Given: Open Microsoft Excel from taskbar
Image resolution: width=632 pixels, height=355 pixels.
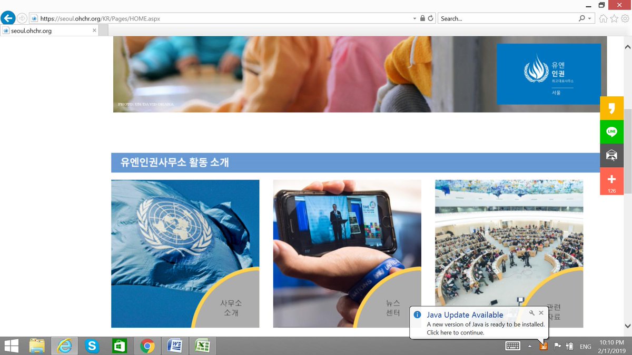Looking at the screenshot, I should click(203, 346).
